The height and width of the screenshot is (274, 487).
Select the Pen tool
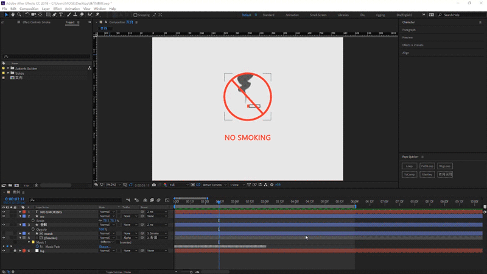[54, 15]
